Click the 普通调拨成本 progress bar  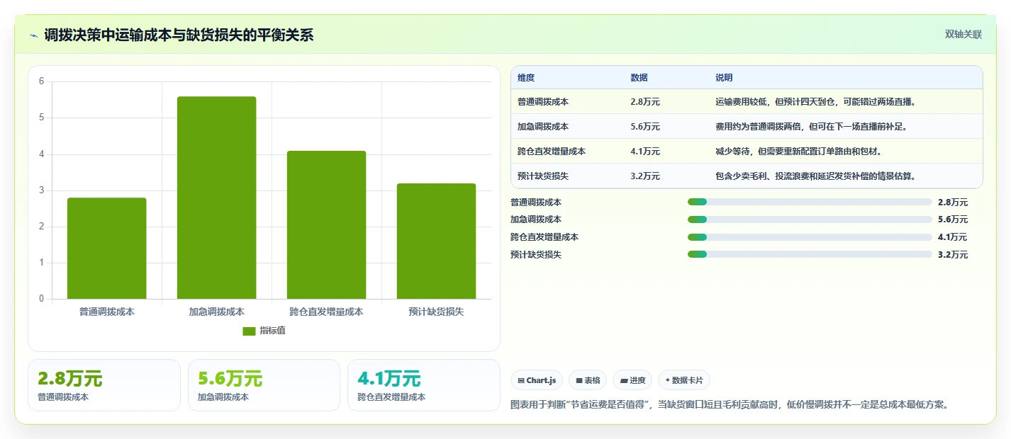coord(810,202)
